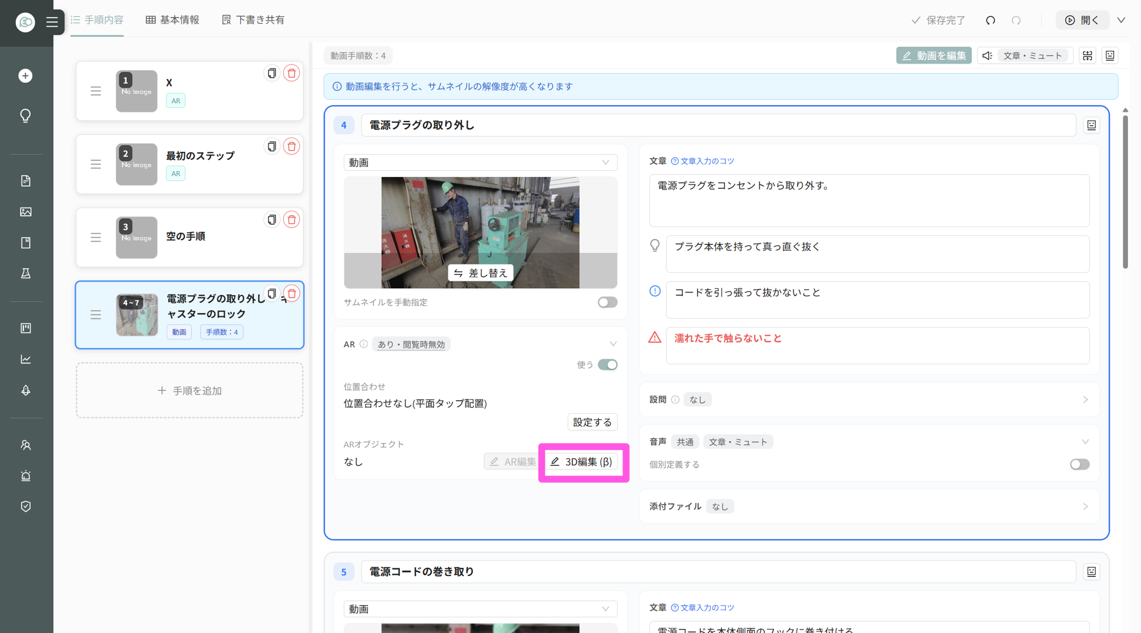Click the card icon beside step 4 title
The width and height of the screenshot is (1141, 633).
(1091, 125)
